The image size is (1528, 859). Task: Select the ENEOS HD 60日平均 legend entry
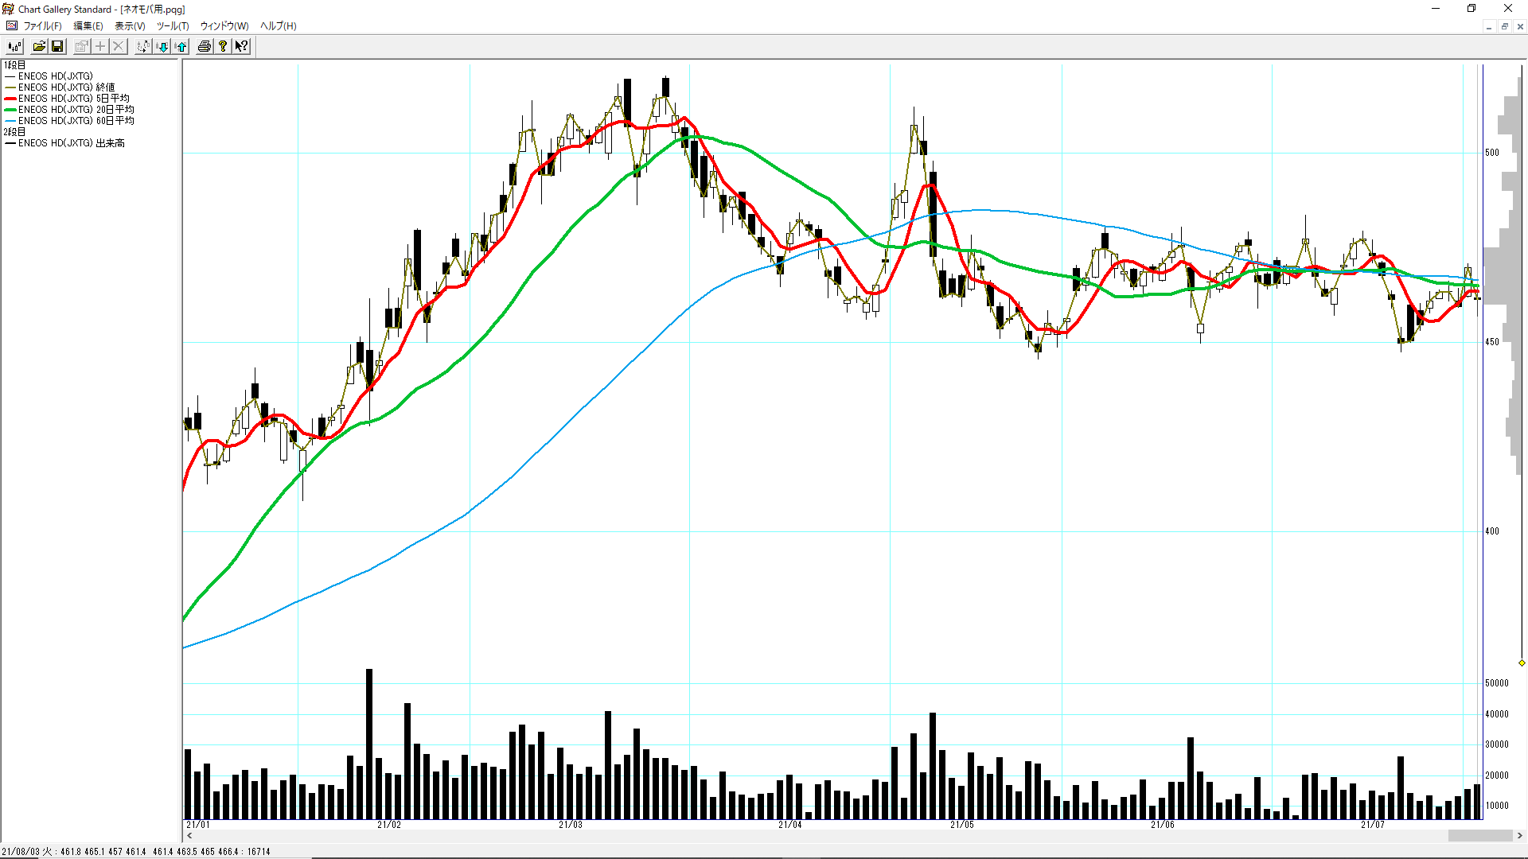[x=76, y=121]
